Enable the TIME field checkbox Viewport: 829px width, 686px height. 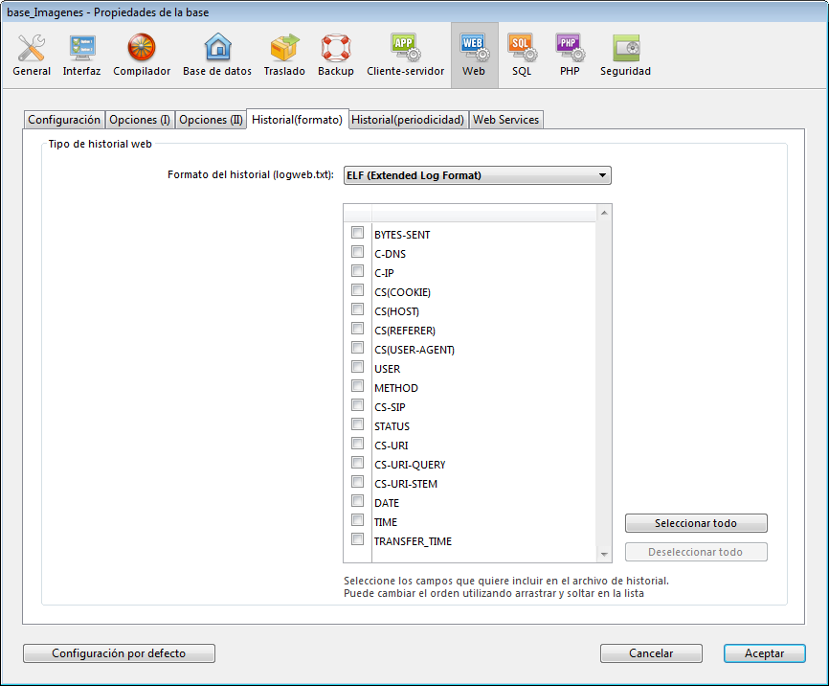357,520
